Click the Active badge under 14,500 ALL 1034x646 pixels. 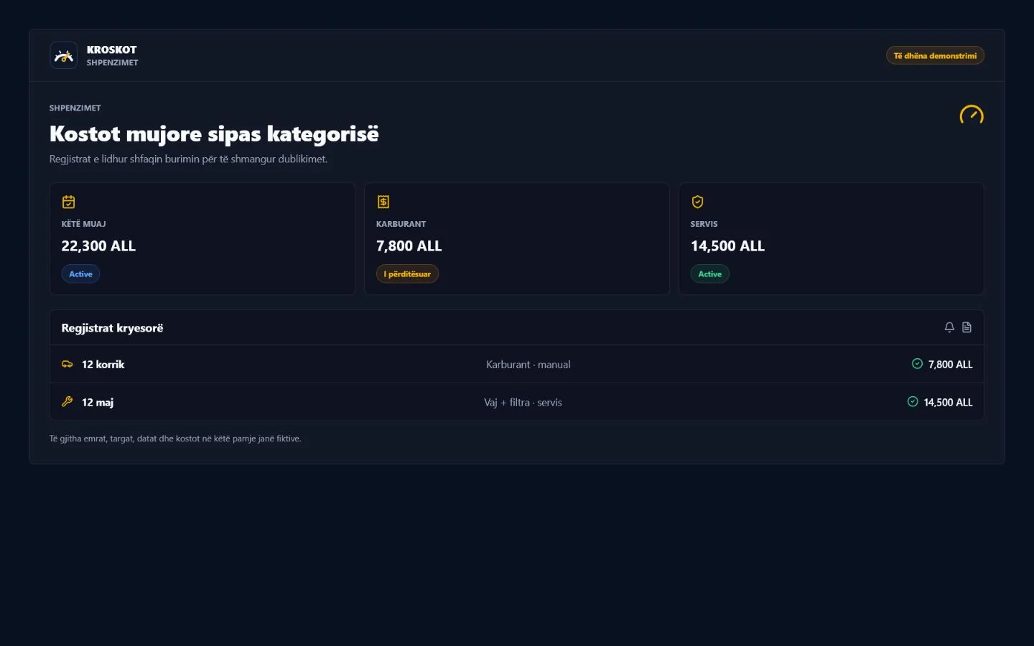pyautogui.click(x=709, y=274)
